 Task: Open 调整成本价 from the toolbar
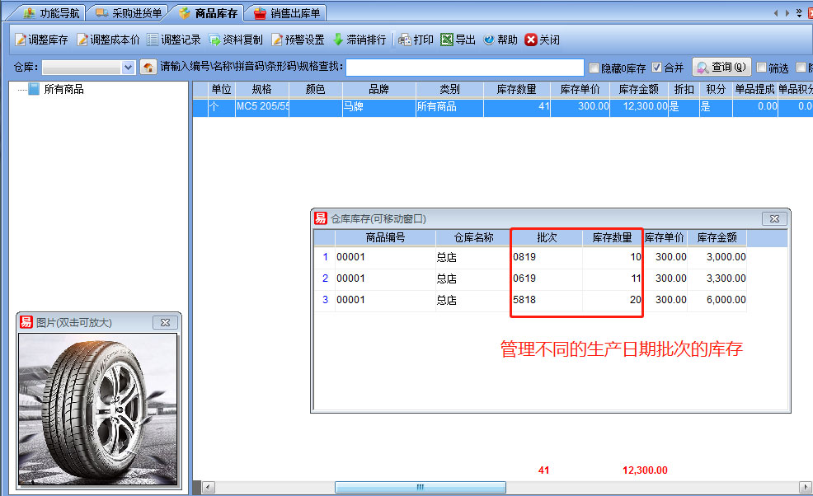[x=108, y=40]
